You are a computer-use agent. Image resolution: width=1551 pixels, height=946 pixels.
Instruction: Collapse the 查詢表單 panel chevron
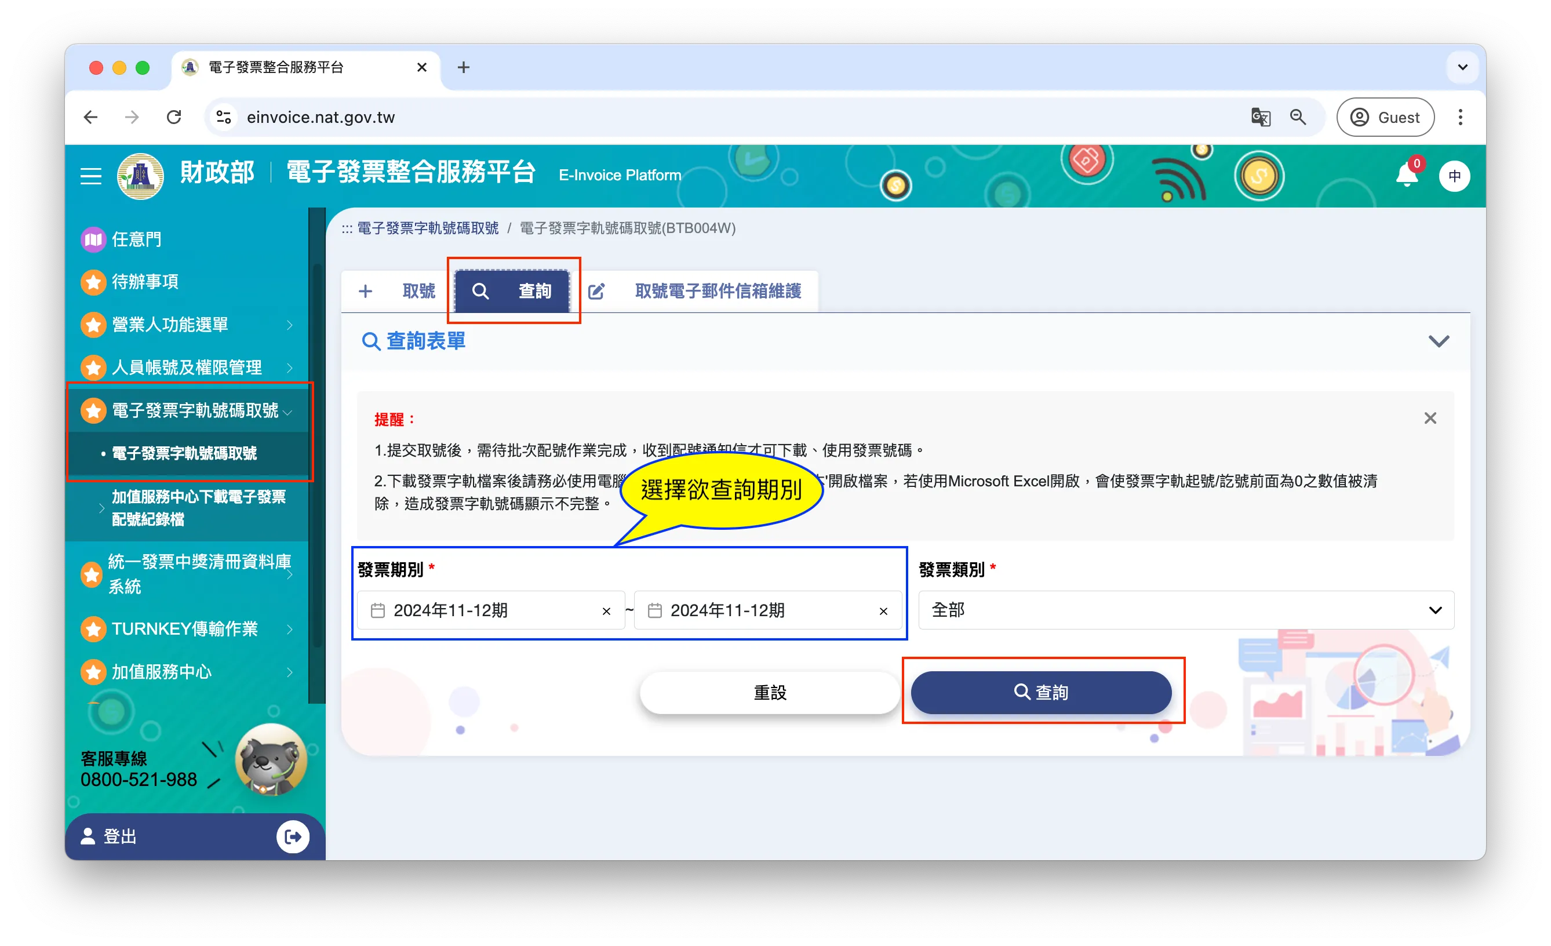coord(1439,341)
